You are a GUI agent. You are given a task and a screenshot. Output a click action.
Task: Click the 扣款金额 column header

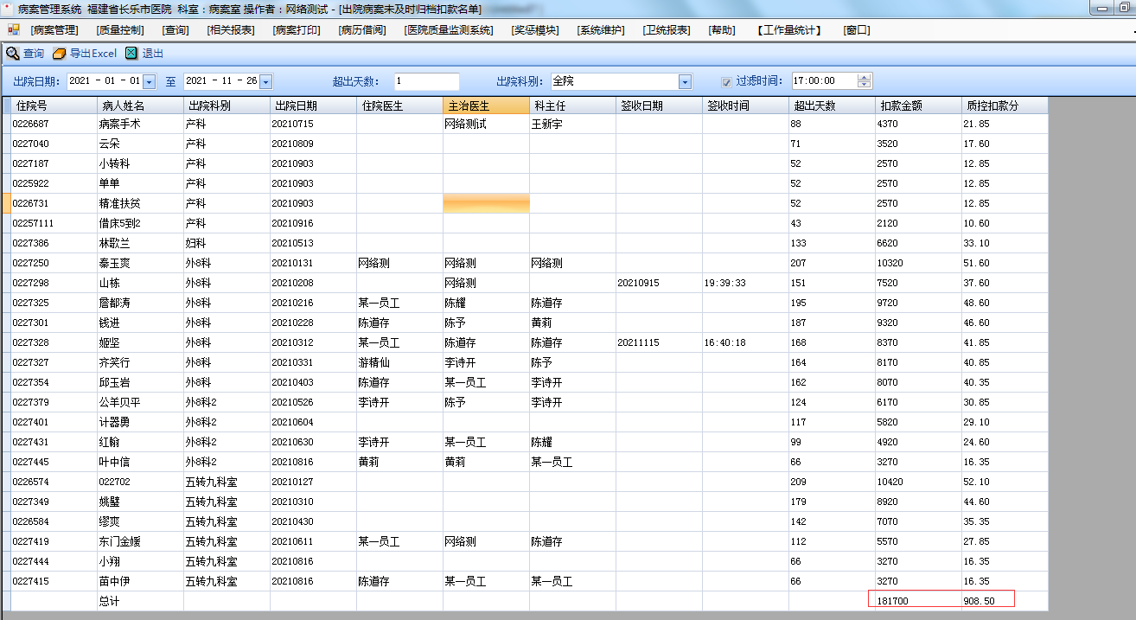coord(918,105)
